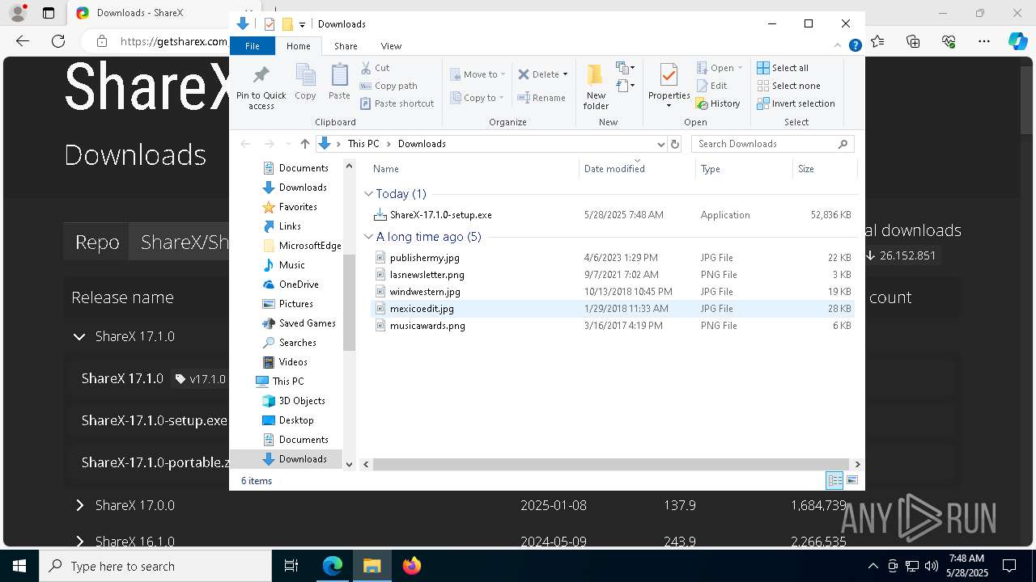Click the Windows Start button

coord(19,566)
